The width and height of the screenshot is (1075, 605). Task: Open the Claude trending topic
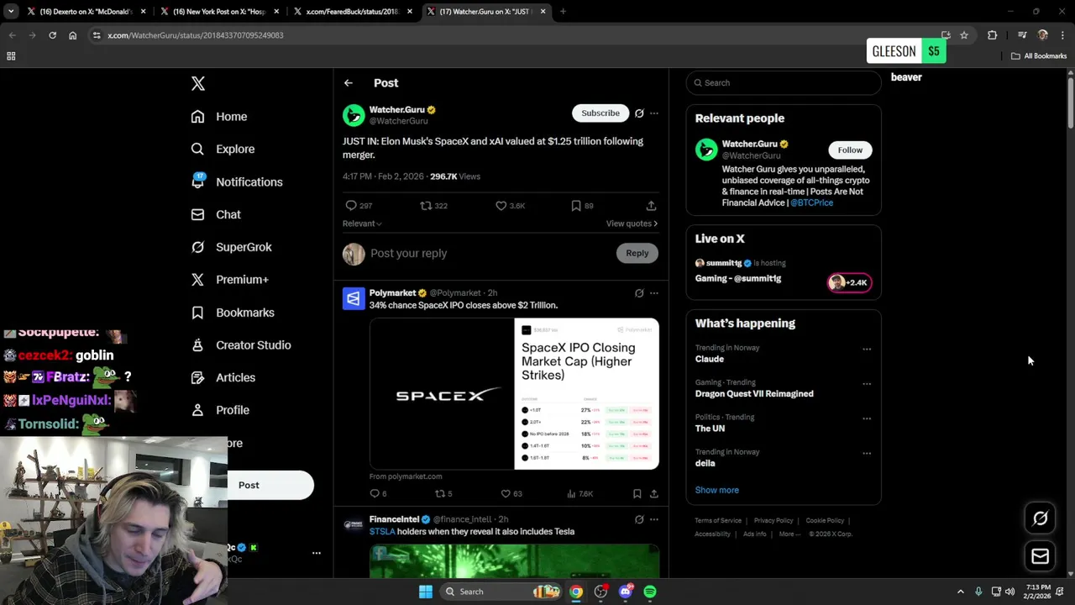pos(710,359)
